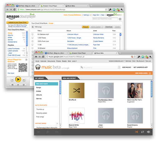This screenshot has width=156, height=141.
Task: Check box for 18 Wheeler song
Action: 32,48
